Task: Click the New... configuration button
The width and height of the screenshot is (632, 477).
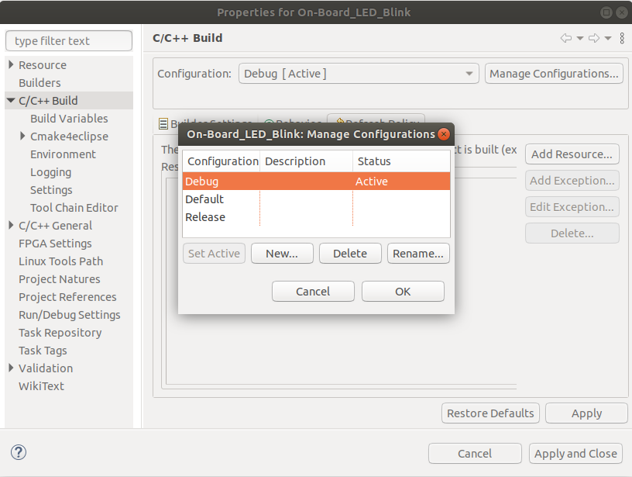Action: pos(282,254)
